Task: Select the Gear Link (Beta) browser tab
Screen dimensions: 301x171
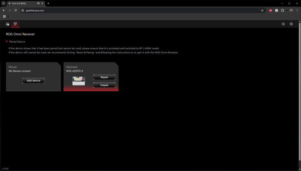Action: tap(26, 3)
